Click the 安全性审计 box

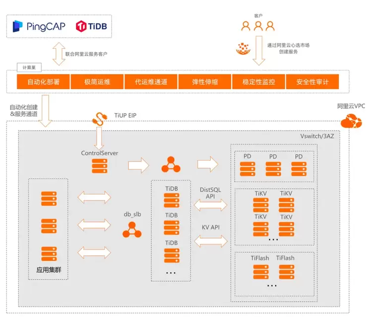tap(312, 82)
